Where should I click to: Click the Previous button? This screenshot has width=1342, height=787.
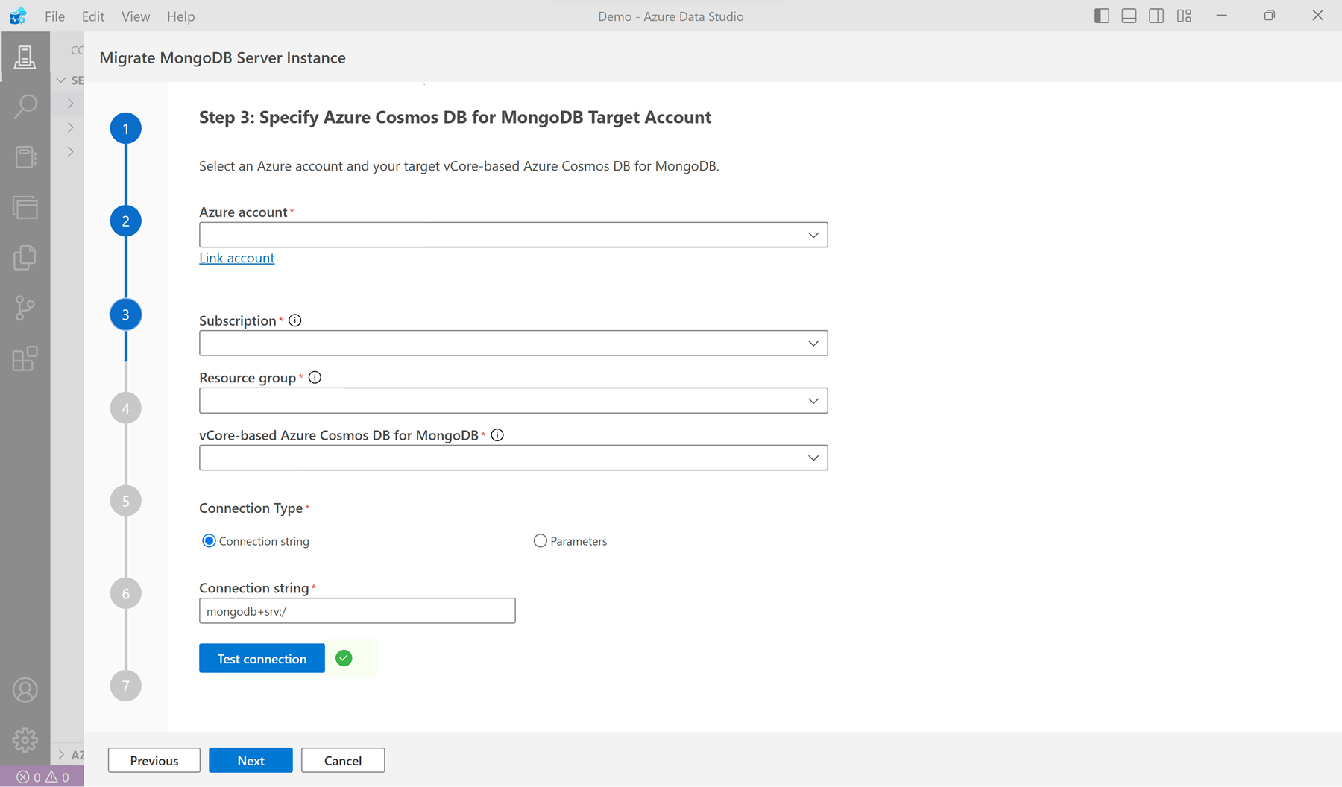coord(154,760)
